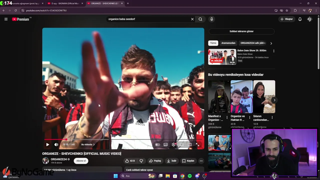The image size is (320, 180).
Task: Cast video with the Cast icon
Action: (189, 144)
